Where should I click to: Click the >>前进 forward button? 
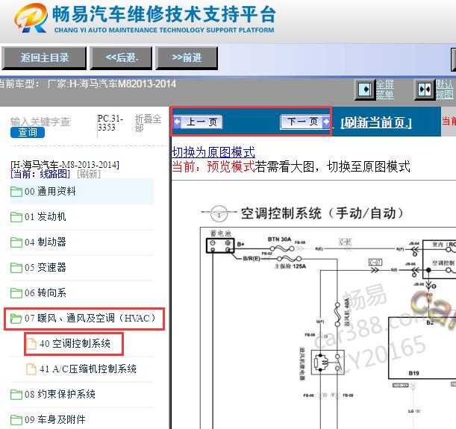tap(187, 58)
